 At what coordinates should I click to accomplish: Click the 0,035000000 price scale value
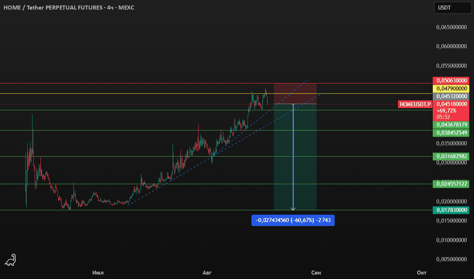pyautogui.click(x=451, y=143)
